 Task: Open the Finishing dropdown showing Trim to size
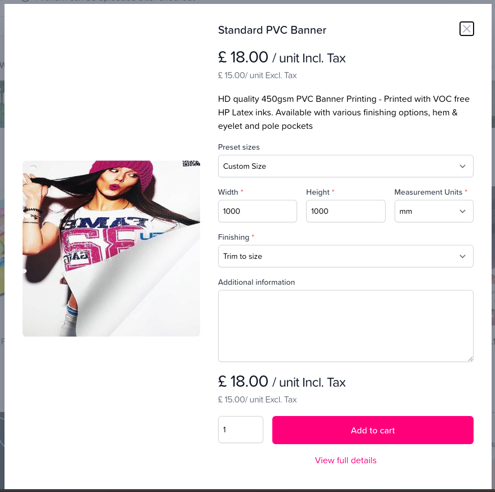click(x=345, y=256)
